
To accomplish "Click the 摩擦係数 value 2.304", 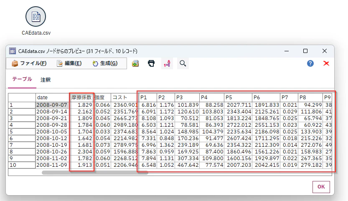I will 81,152.
